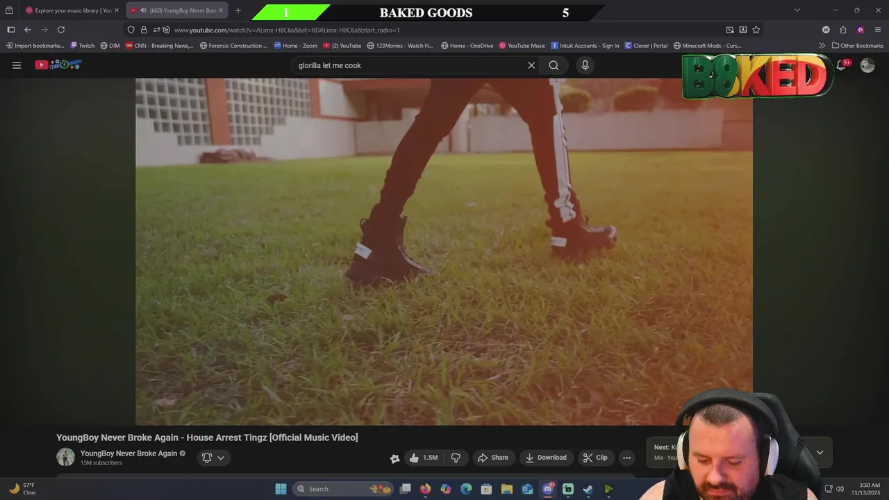Open CNN - Breaking News bookmark
Image resolution: width=889 pixels, height=500 pixels.
coord(159,46)
